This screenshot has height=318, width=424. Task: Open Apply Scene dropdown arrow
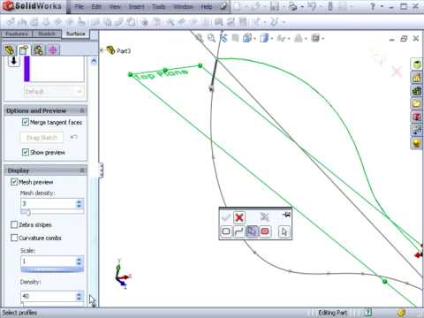[x=306, y=39]
